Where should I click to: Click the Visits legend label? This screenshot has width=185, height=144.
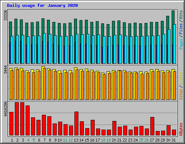click(181, 78)
